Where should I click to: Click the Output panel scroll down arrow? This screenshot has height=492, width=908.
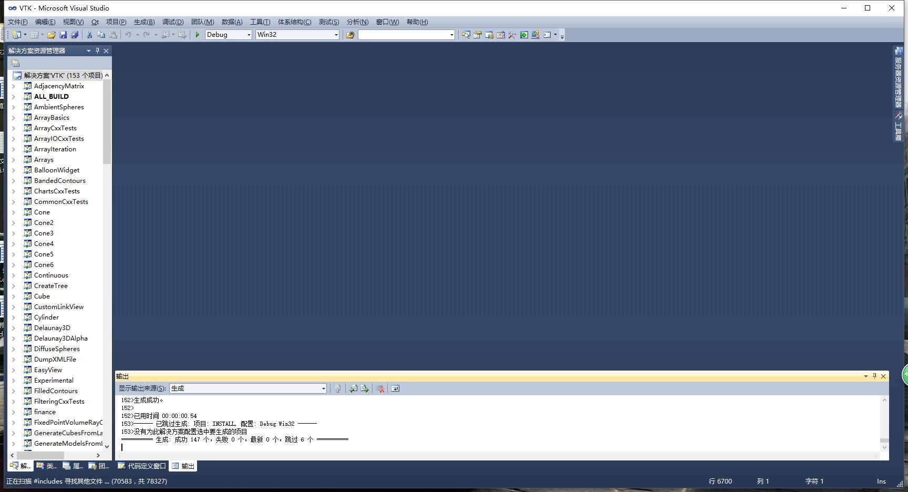click(x=884, y=447)
